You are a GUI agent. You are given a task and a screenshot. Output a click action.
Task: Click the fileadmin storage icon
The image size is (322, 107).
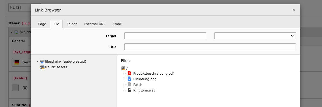pos(42,62)
